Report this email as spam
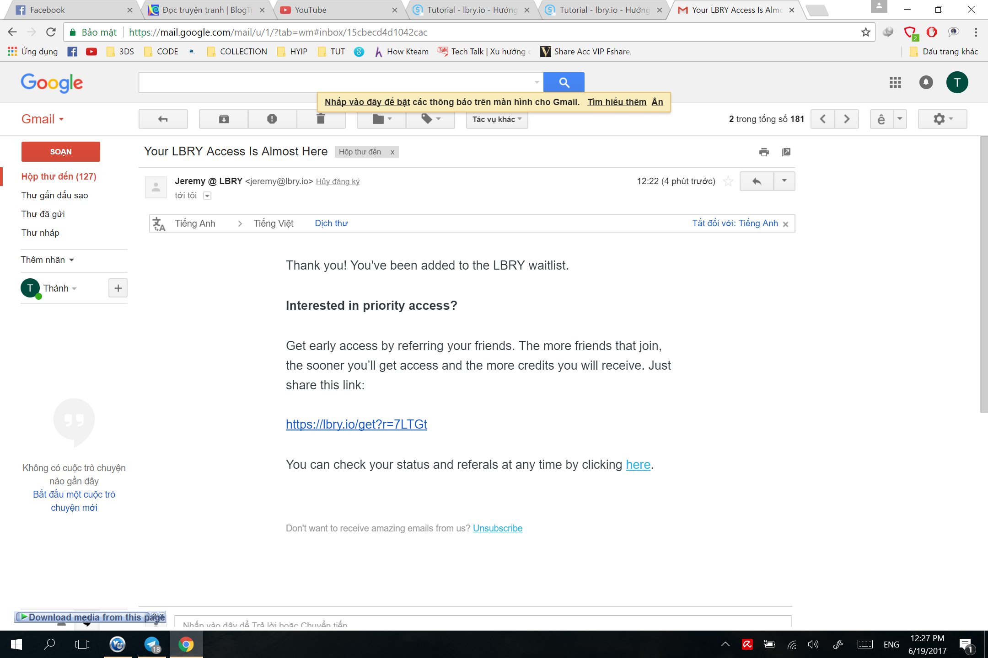 coord(272,119)
